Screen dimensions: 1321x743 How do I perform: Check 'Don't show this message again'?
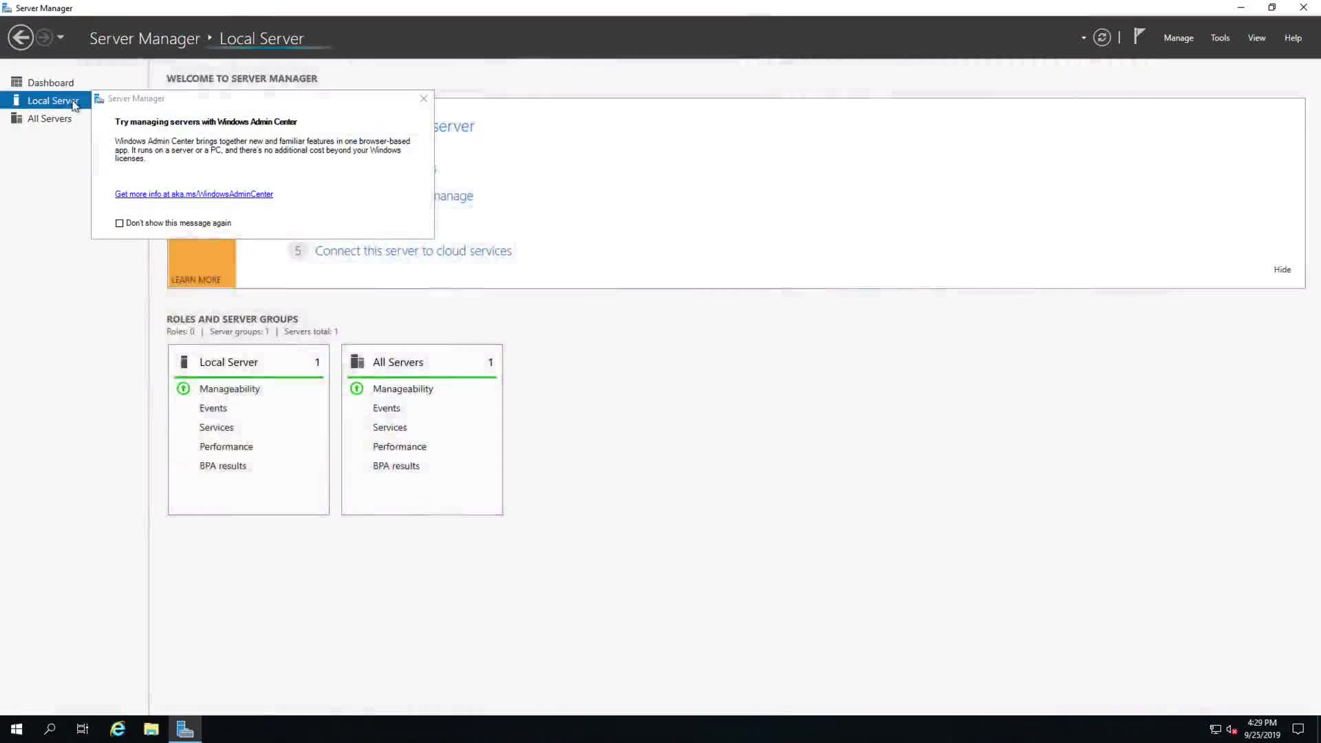tap(120, 223)
